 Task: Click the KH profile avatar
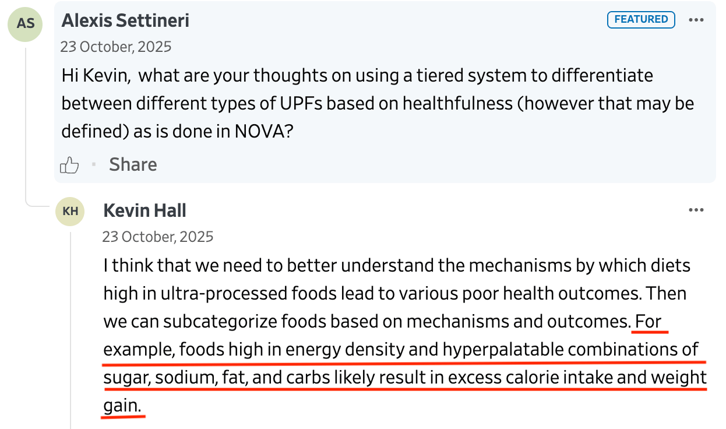point(71,211)
